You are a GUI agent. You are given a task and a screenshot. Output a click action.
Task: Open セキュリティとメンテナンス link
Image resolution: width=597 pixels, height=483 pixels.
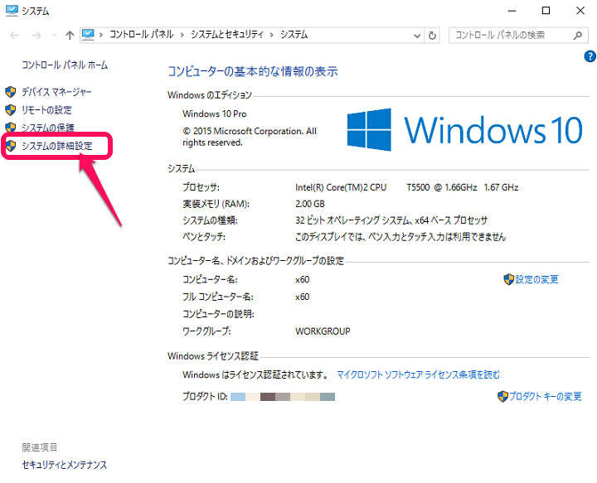65,465
